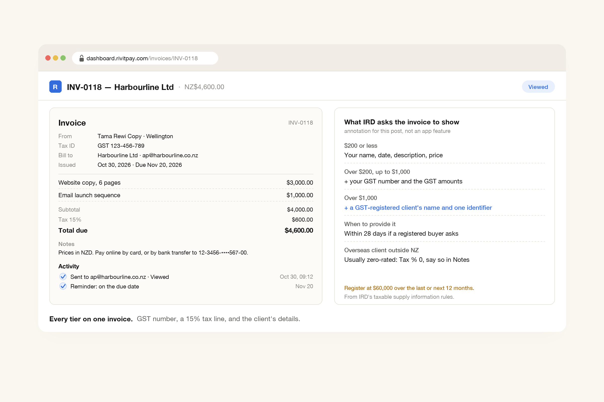Click the Over $200, up to $1,000 label
Image resolution: width=604 pixels, height=402 pixels.
point(377,172)
